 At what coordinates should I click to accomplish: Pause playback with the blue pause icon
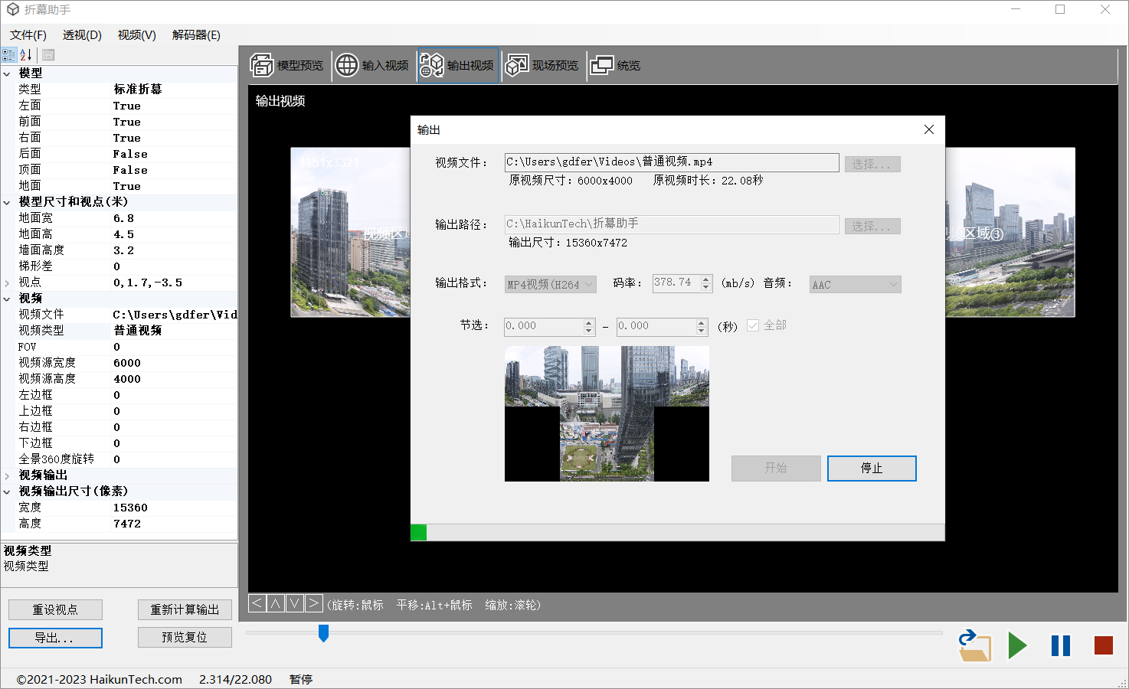1061,646
